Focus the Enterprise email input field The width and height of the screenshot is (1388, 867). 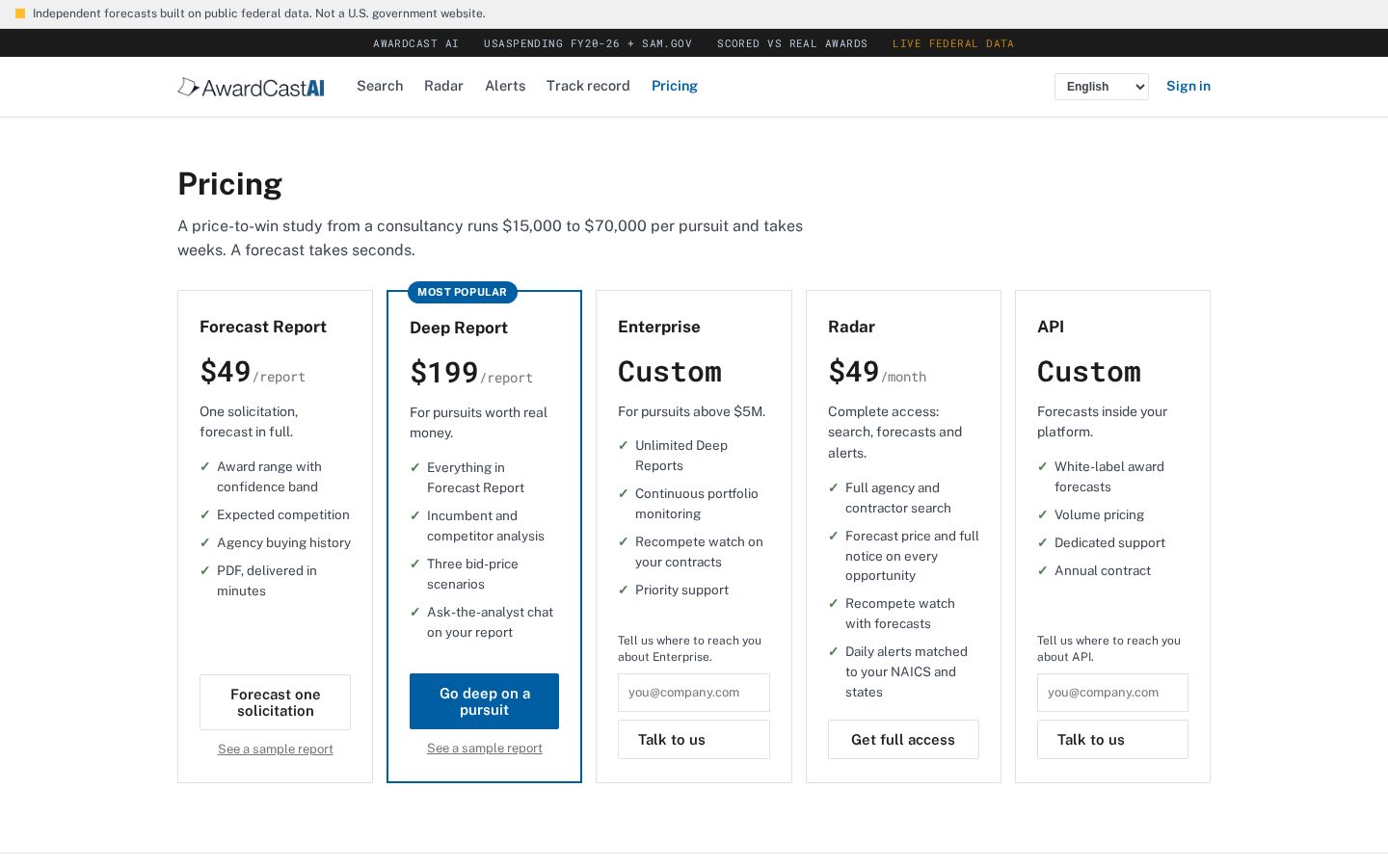[x=694, y=693]
